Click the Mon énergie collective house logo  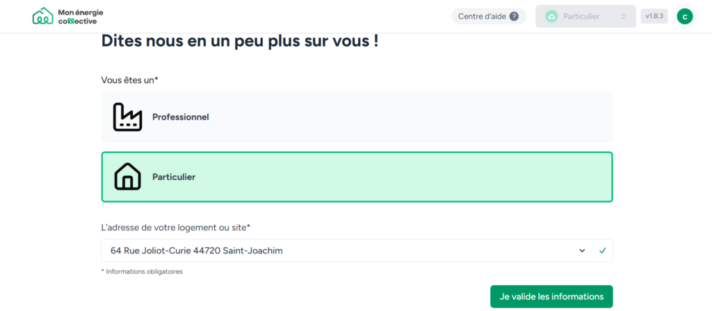click(42, 16)
